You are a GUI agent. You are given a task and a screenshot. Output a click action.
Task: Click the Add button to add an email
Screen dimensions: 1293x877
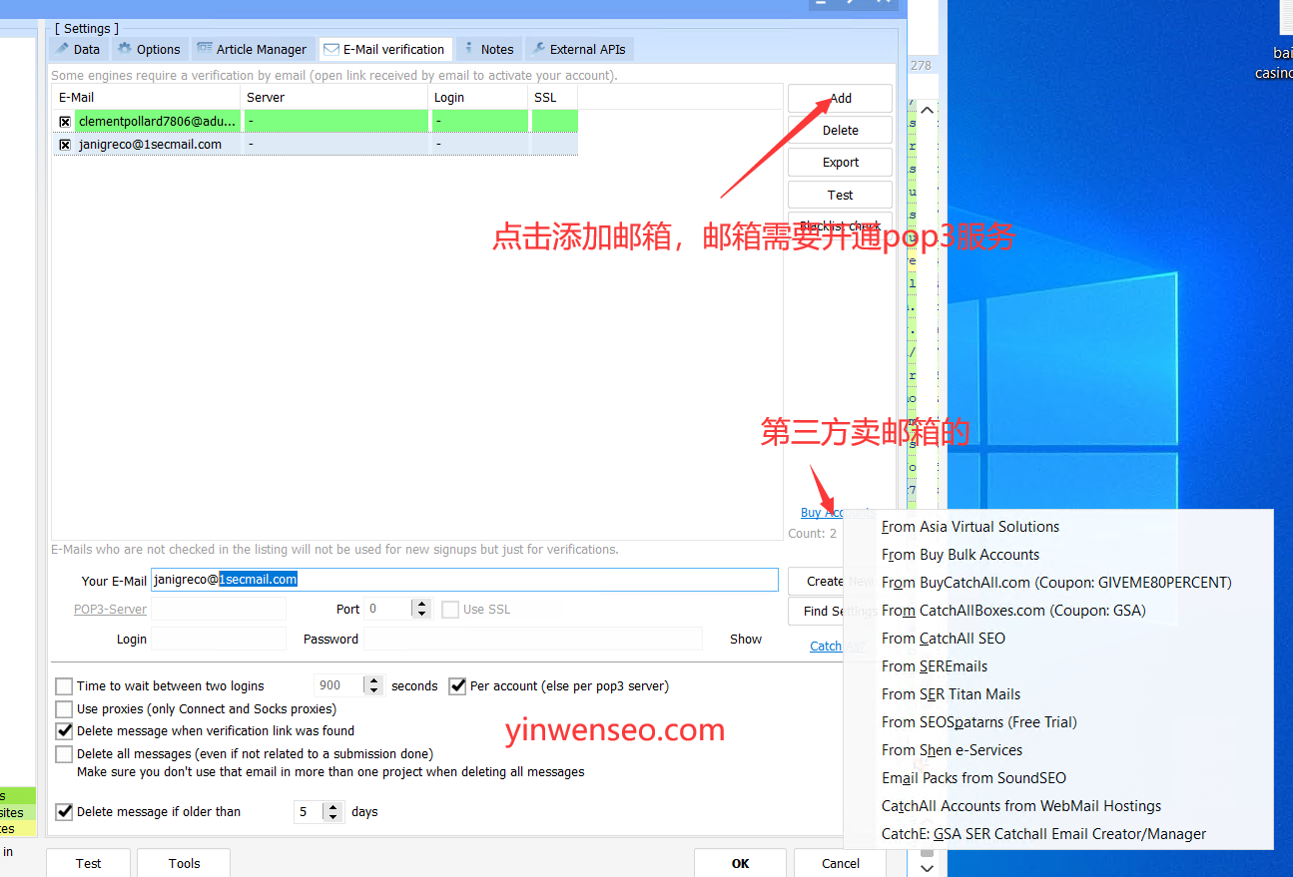[839, 98]
